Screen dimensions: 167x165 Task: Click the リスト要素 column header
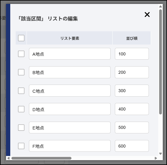pos(70,38)
